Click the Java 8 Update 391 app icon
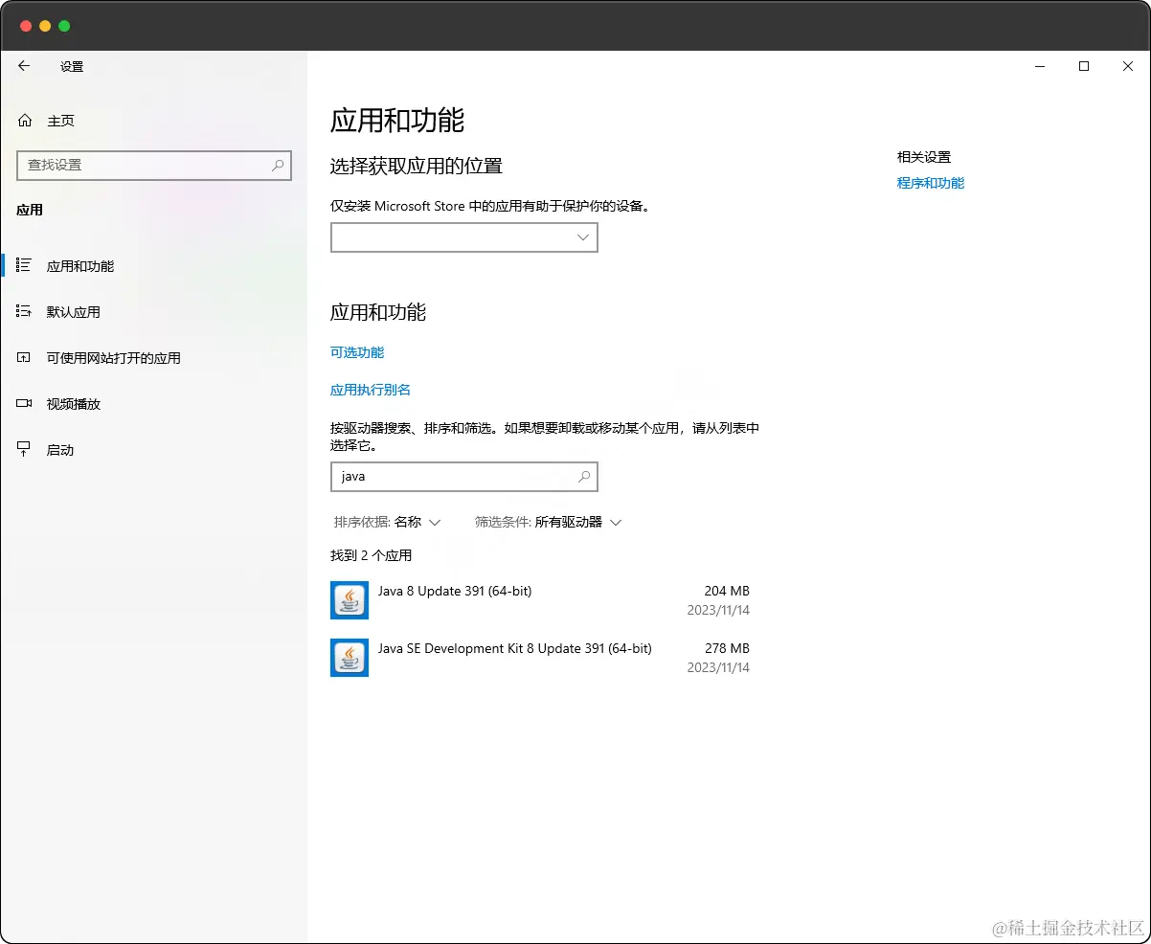1151x944 pixels. point(349,600)
